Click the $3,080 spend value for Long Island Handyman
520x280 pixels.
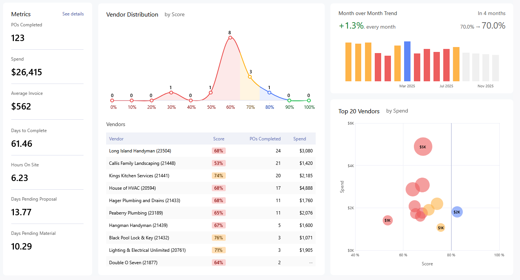point(306,151)
